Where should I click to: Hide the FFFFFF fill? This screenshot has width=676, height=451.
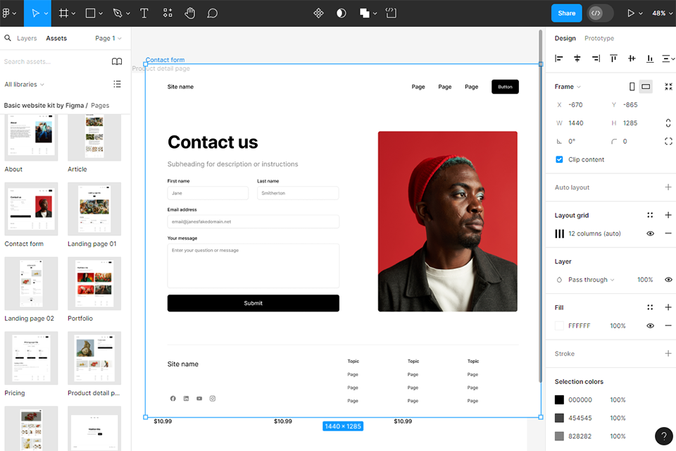coord(650,326)
